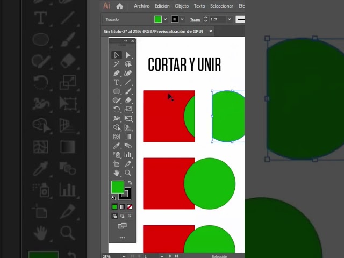This screenshot has height=258, width=344.
Task: Collapse the floating tools panel arrows
Action: click(x=125, y=41)
